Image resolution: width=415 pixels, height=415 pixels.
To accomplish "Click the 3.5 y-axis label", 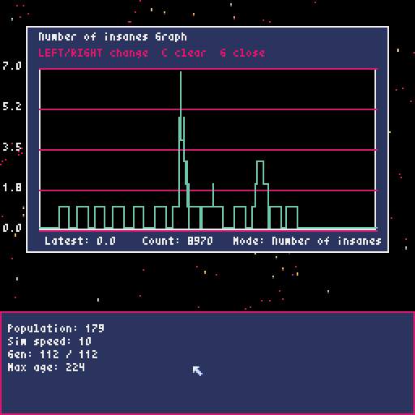I will (x=12, y=147).
